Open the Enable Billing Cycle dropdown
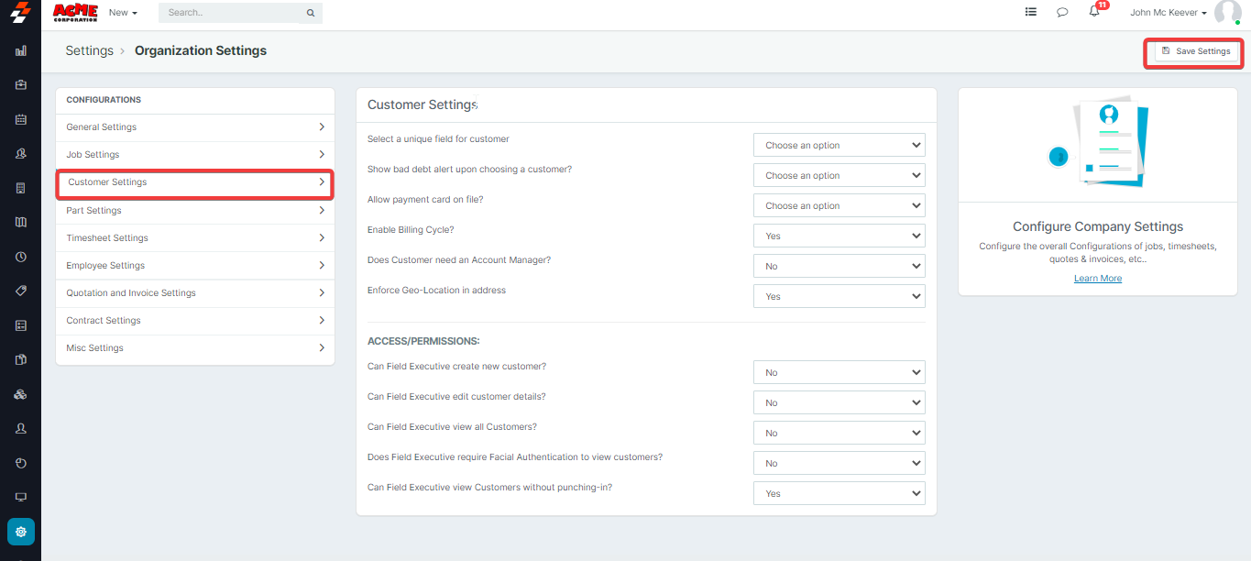This screenshot has width=1251, height=561. (839, 236)
